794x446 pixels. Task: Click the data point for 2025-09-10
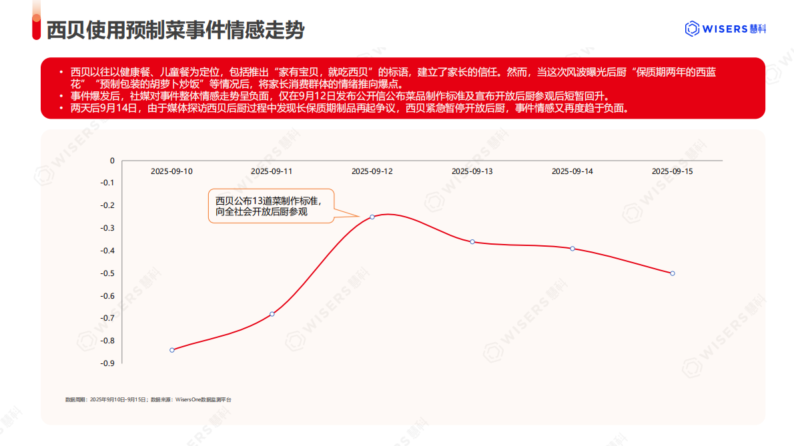coord(171,349)
